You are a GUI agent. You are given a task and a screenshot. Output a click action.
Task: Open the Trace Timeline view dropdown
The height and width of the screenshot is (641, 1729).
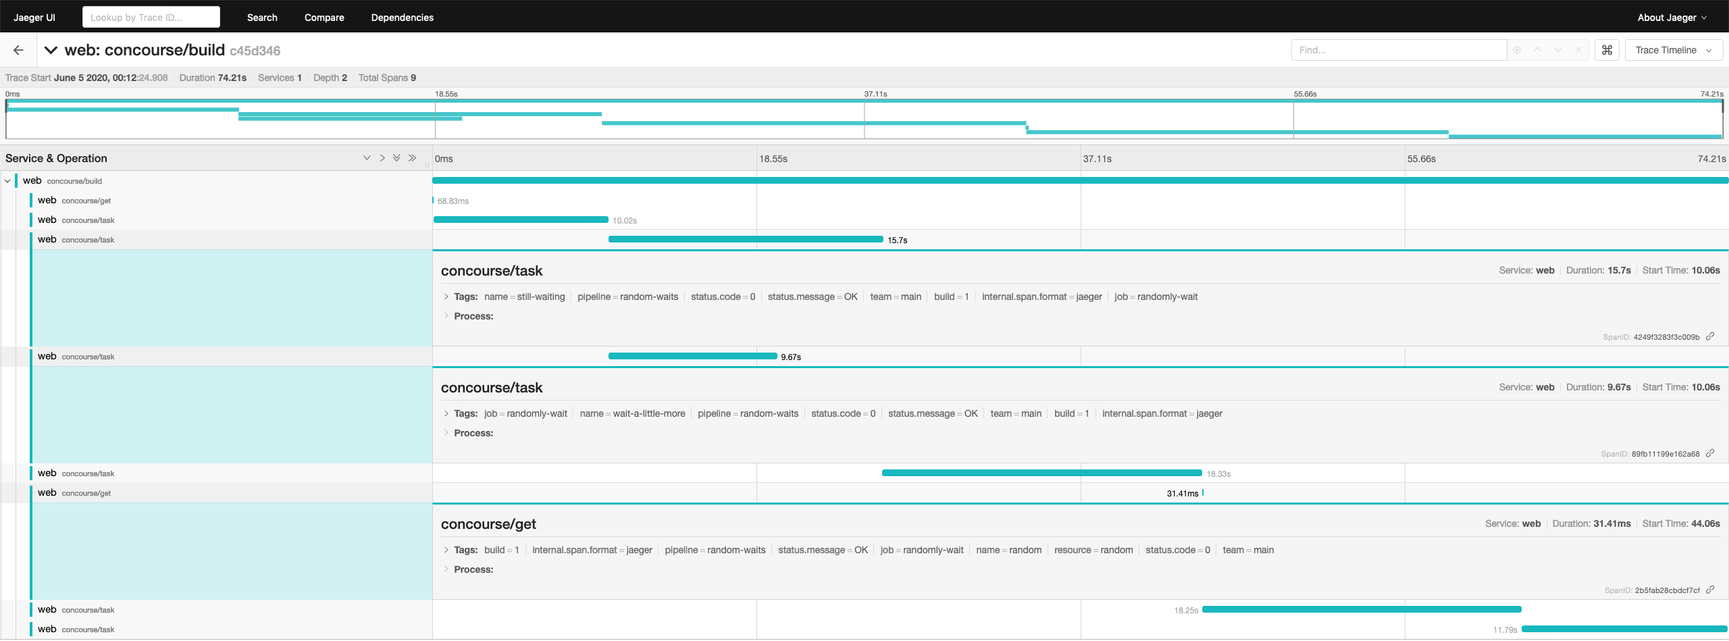click(x=1674, y=50)
